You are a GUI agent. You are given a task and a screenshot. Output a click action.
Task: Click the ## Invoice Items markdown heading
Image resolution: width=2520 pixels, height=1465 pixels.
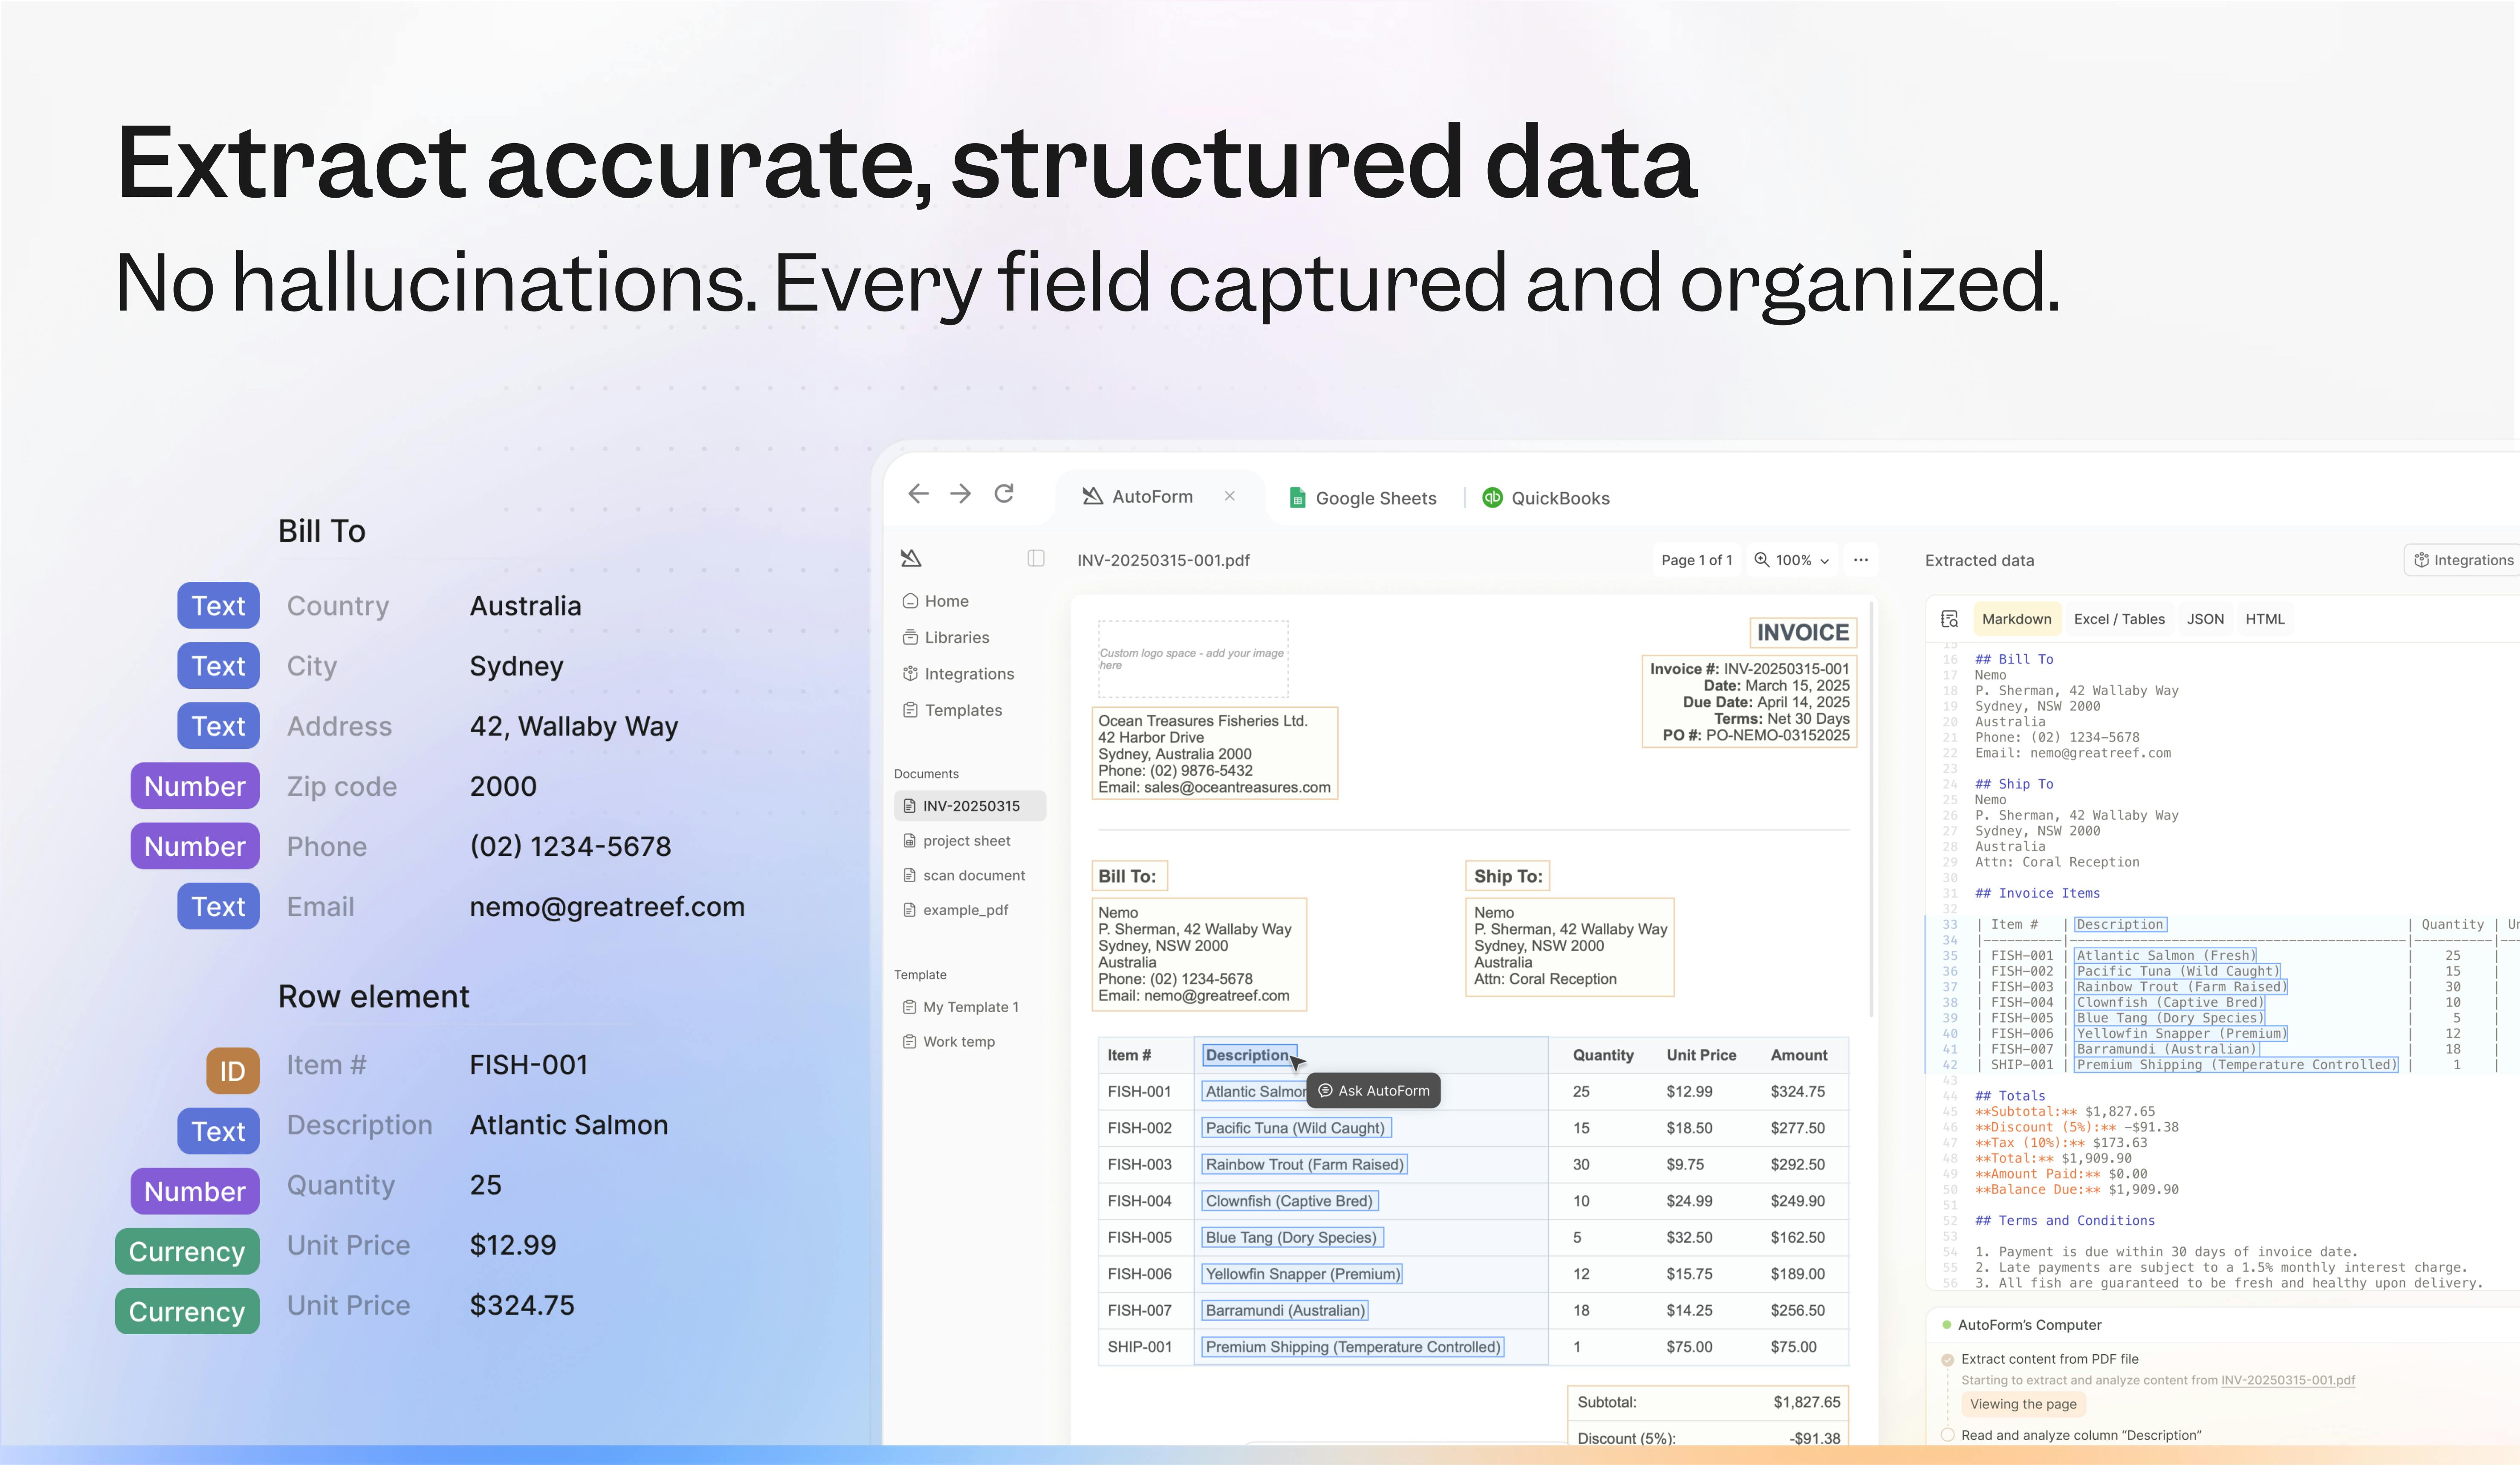click(x=2037, y=893)
